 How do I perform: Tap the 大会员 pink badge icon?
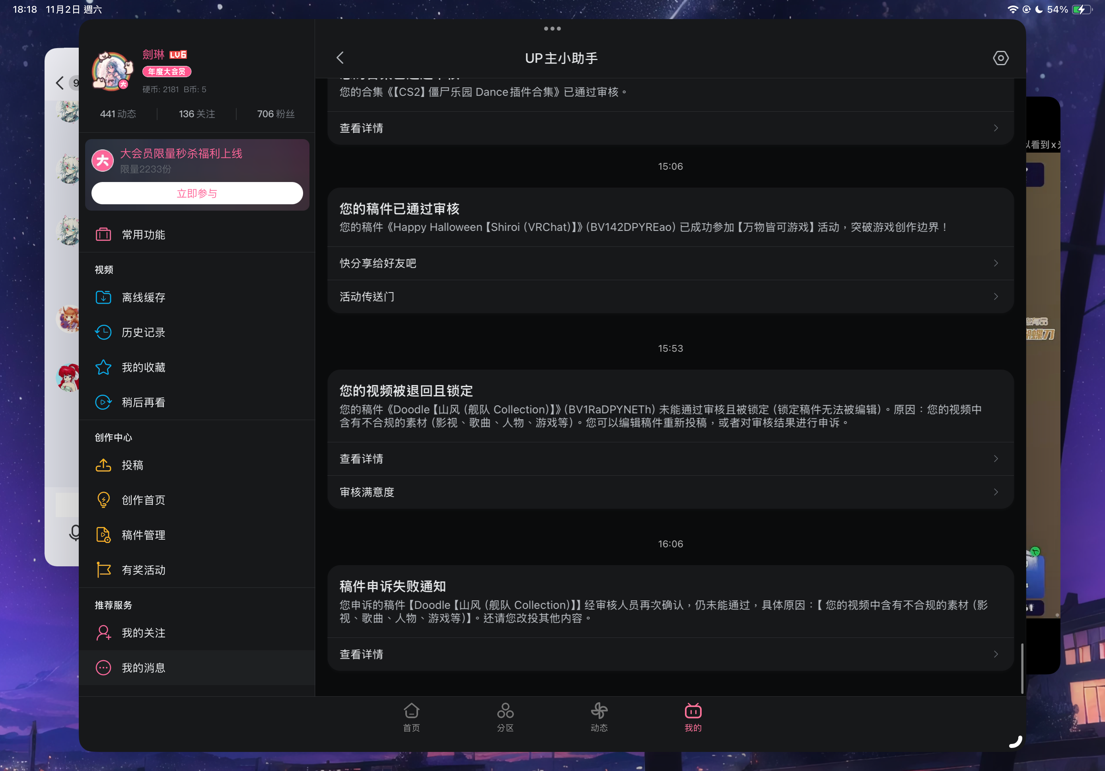pos(103,161)
